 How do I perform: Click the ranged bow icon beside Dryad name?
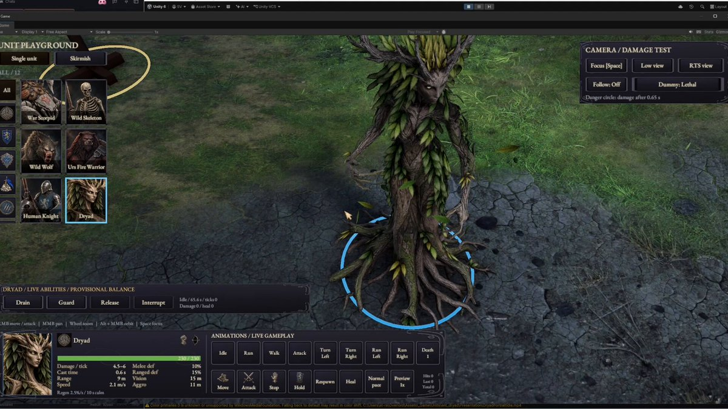pos(195,340)
